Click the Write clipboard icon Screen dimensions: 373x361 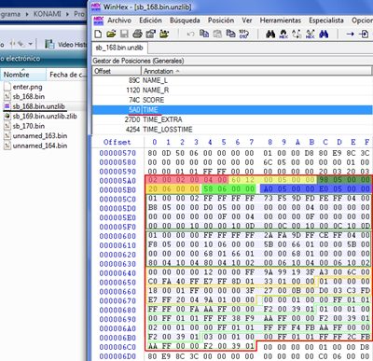[230, 34]
